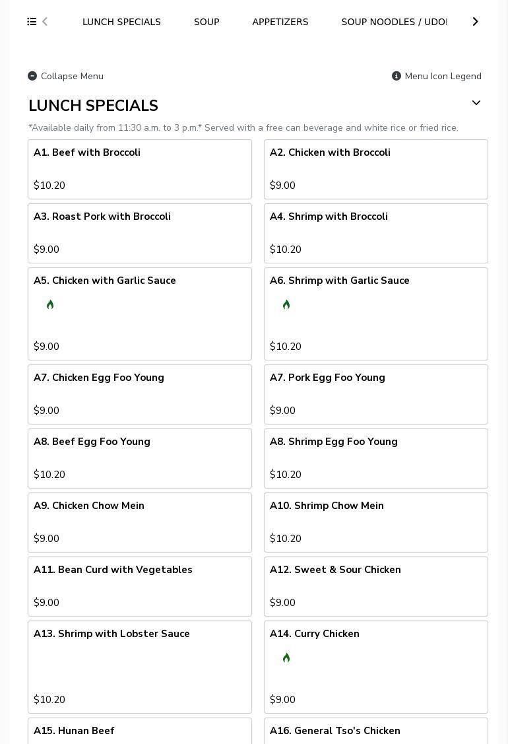Collapse the Lunch Specials section chevron
The height and width of the screenshot is (744, 508).
point(476,104)
